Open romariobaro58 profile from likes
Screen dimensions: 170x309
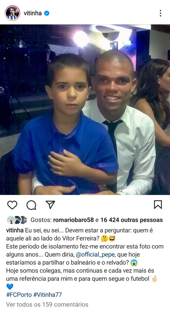[73, 220]
